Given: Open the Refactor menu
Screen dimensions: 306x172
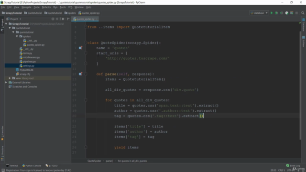Looking at the screenshot, I should pyautogui.click(x=46, y=7).
